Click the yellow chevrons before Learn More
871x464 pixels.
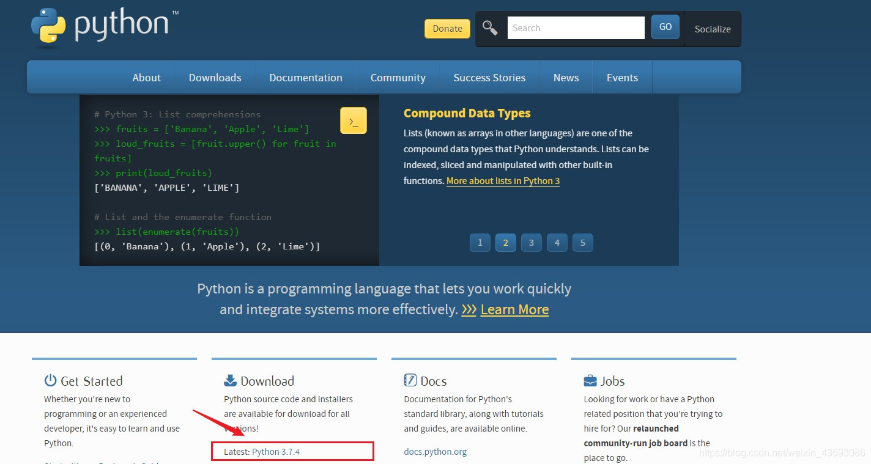click(x=469, y=309)
